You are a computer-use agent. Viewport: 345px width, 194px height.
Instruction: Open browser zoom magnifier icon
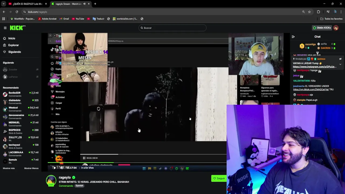click(303, 12)
